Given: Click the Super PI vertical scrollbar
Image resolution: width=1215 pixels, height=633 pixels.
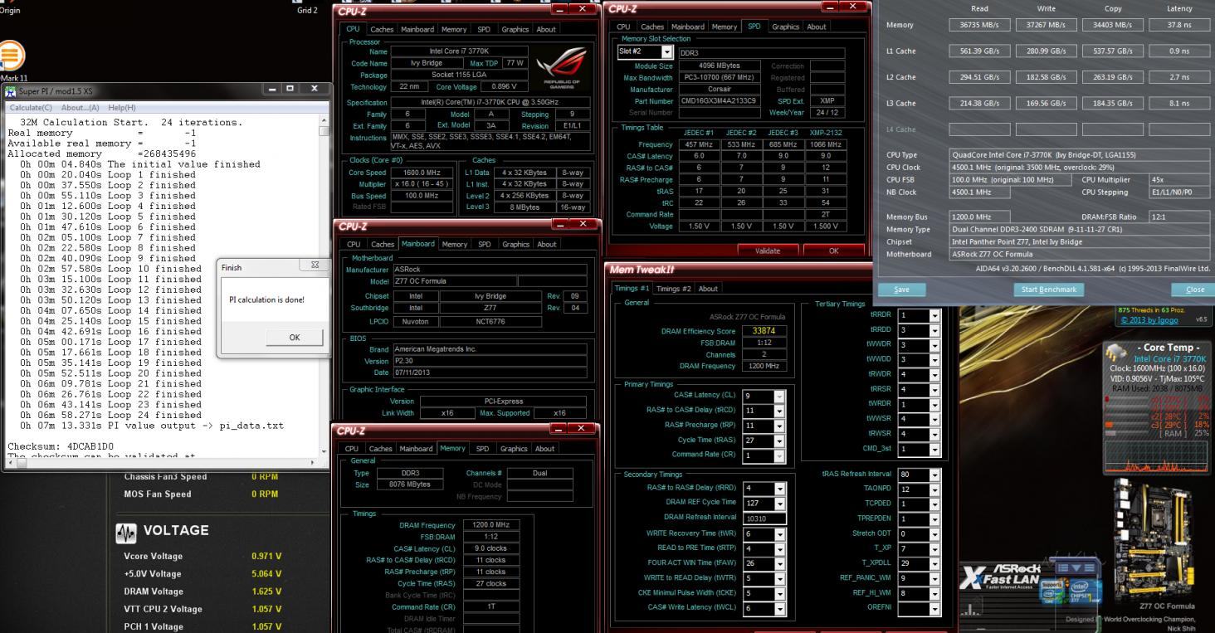Looking at the screenshot, I should tap(324, 288).
